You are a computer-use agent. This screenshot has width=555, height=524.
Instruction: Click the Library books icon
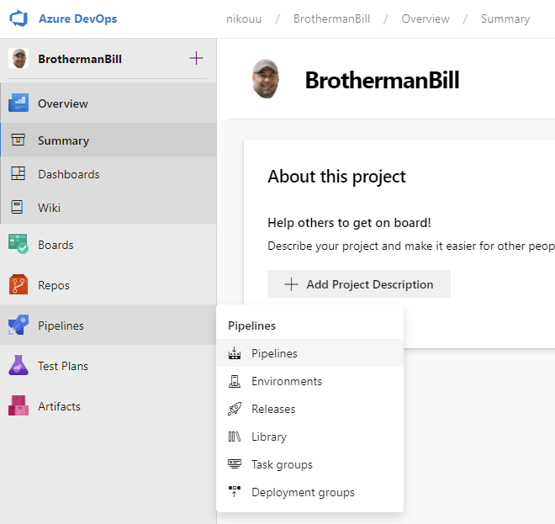(x=235, y=437)
